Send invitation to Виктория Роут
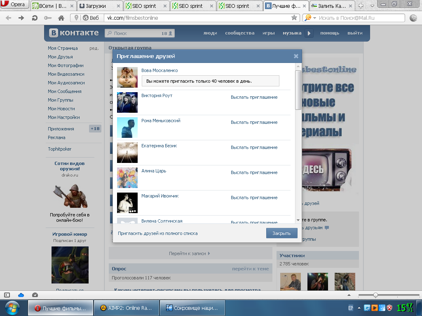 click(254, 97)
